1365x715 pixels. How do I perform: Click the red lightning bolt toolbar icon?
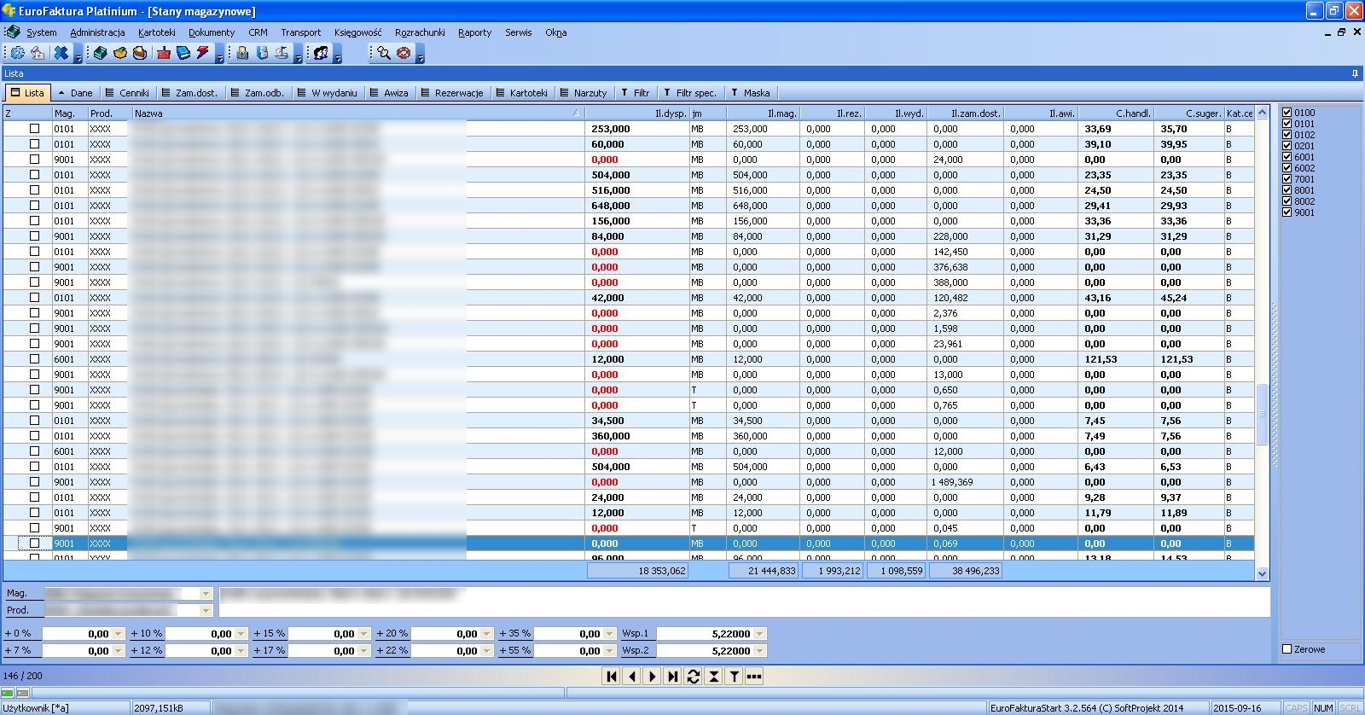[203, 53]
